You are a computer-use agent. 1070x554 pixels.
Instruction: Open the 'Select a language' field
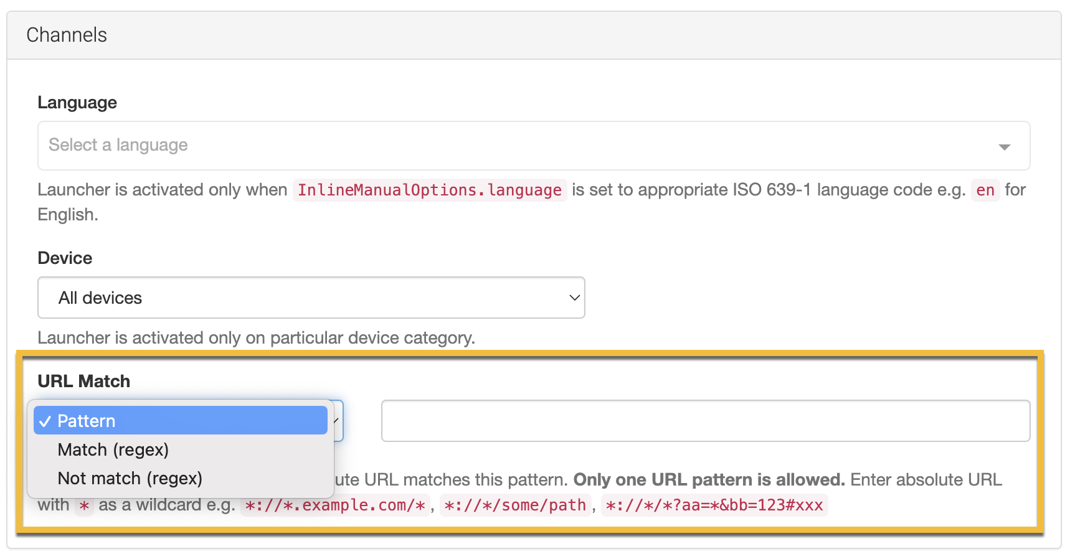517,146
